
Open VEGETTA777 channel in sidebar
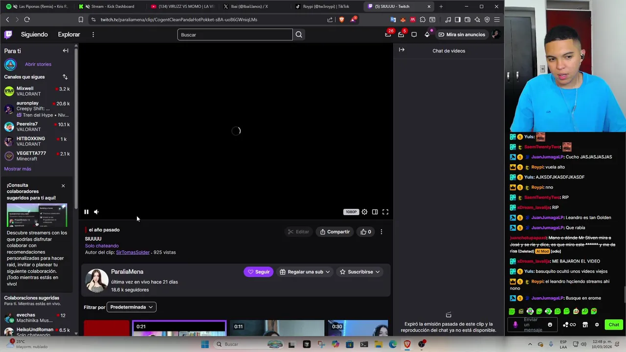pos(37,156)
